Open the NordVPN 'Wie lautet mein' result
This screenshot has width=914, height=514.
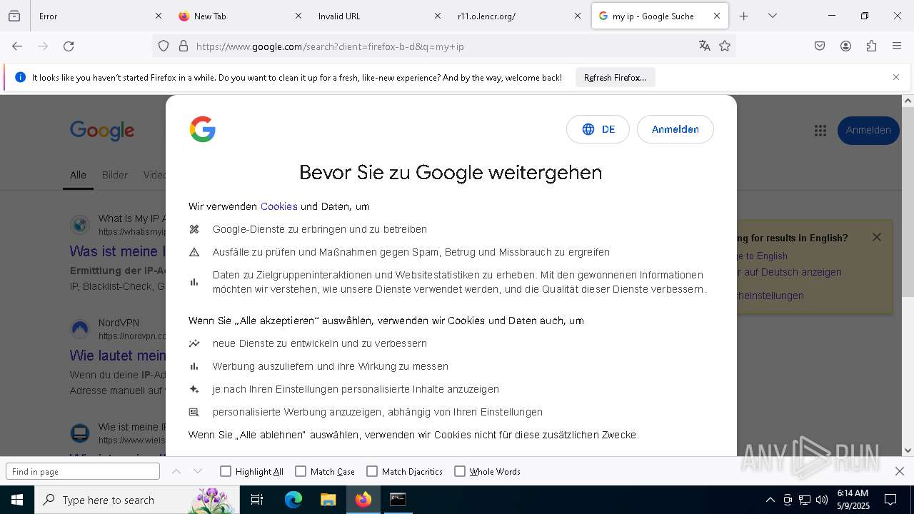118,355
